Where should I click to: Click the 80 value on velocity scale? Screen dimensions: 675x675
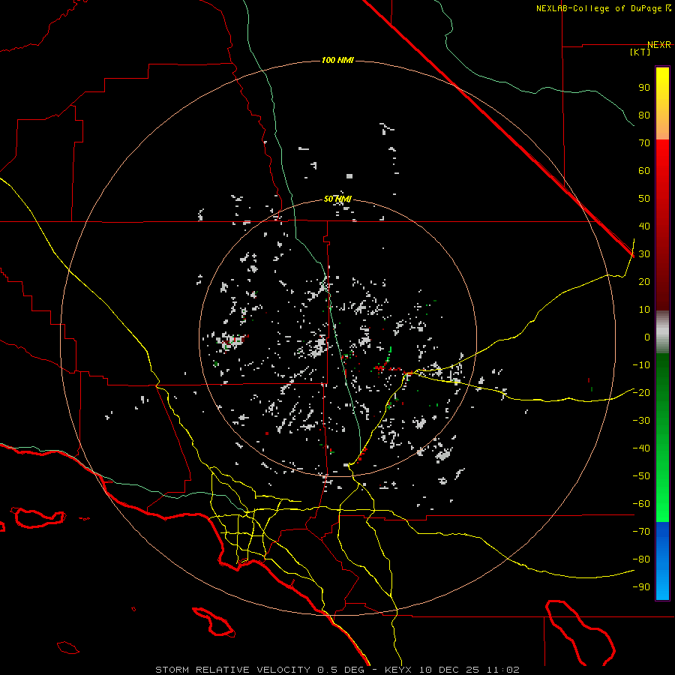644,115
